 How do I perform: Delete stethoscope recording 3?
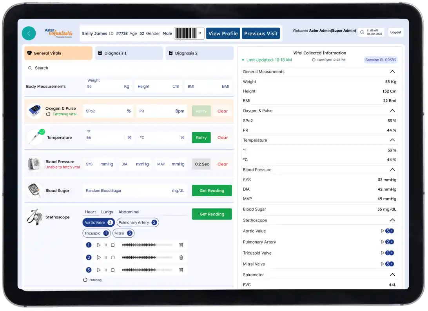(181, 270)
